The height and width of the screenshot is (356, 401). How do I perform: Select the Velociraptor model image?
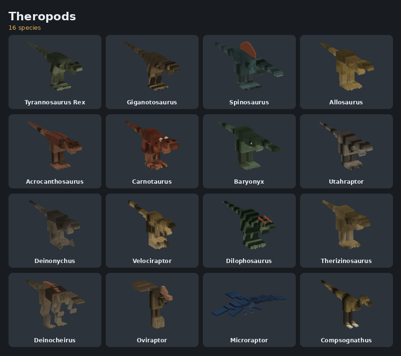[152, 225]
